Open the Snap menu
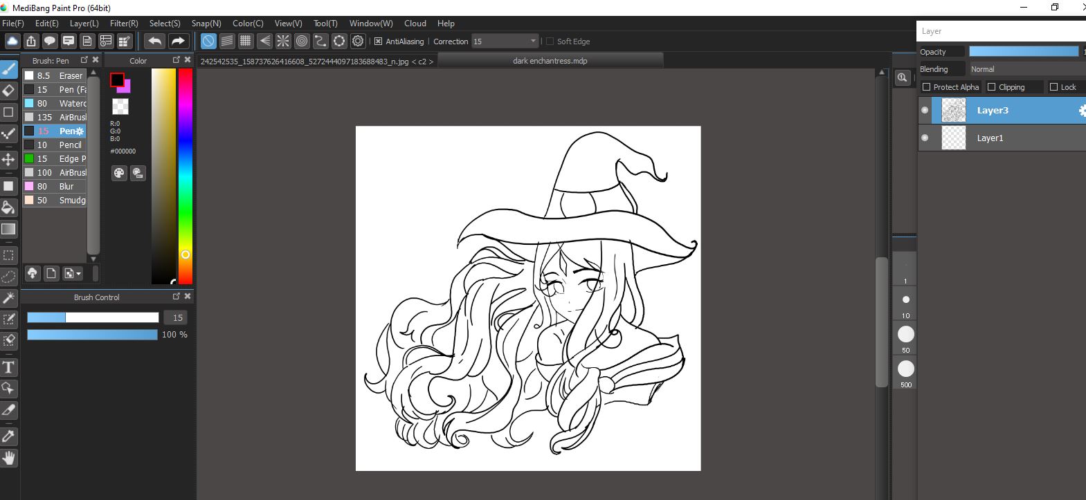The height and width of the screenshot is (500, 1086). pyautogui.click(x=206, y=24)
